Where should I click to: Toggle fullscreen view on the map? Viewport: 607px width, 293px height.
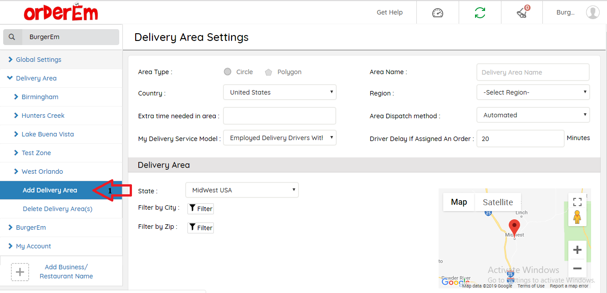pos(577,202)
